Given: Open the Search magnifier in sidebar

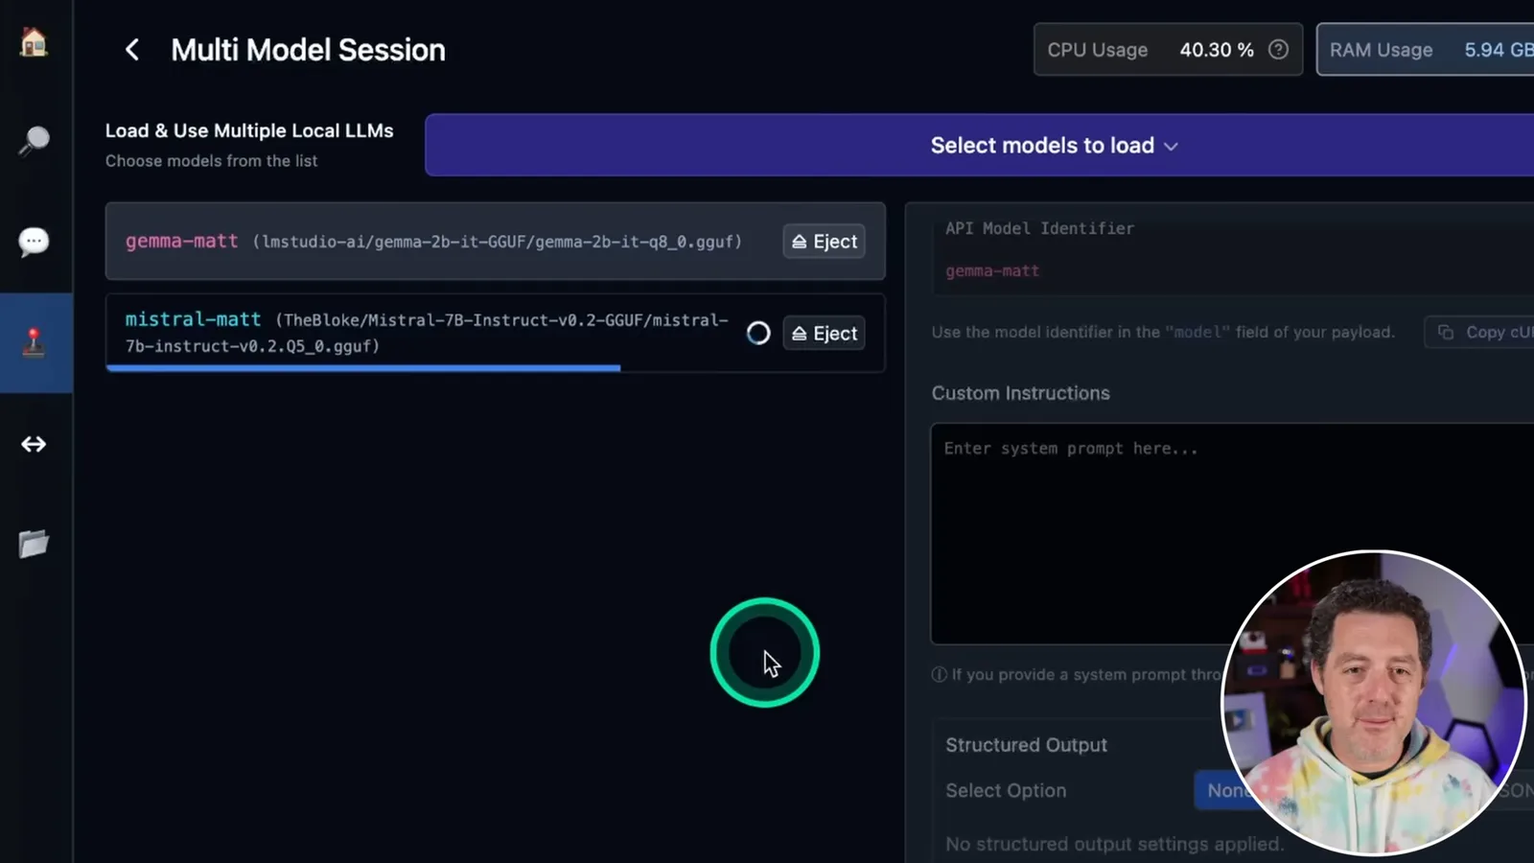Looking at the screenshot, I should point(34,141).
